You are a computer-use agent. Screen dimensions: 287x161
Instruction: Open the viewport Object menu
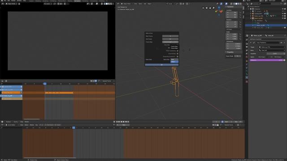[149, 4]
